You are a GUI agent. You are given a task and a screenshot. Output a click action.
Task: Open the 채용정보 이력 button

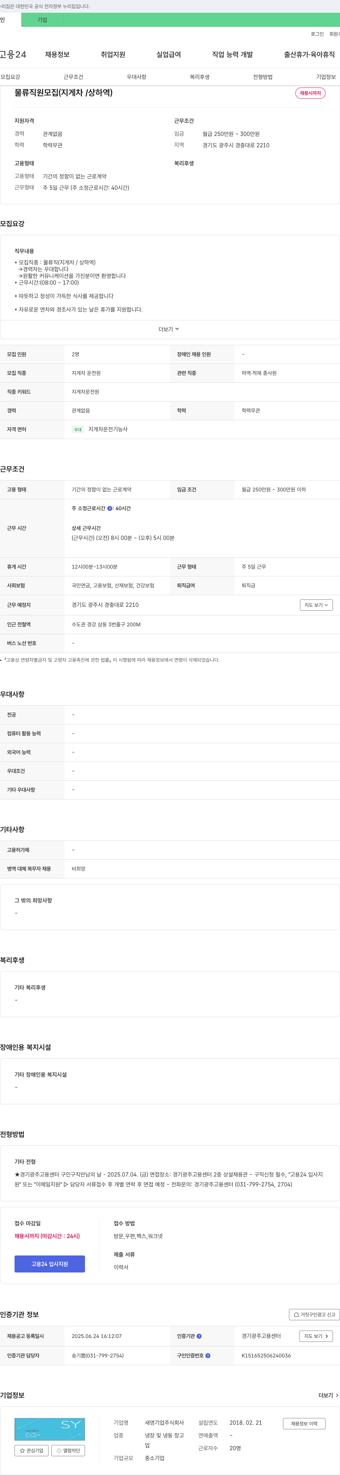click(x=304, y=1423)
